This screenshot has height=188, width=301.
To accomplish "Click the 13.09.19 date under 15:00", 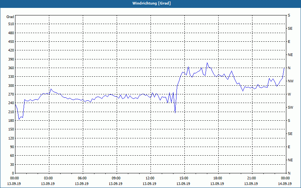I will 183,184.
